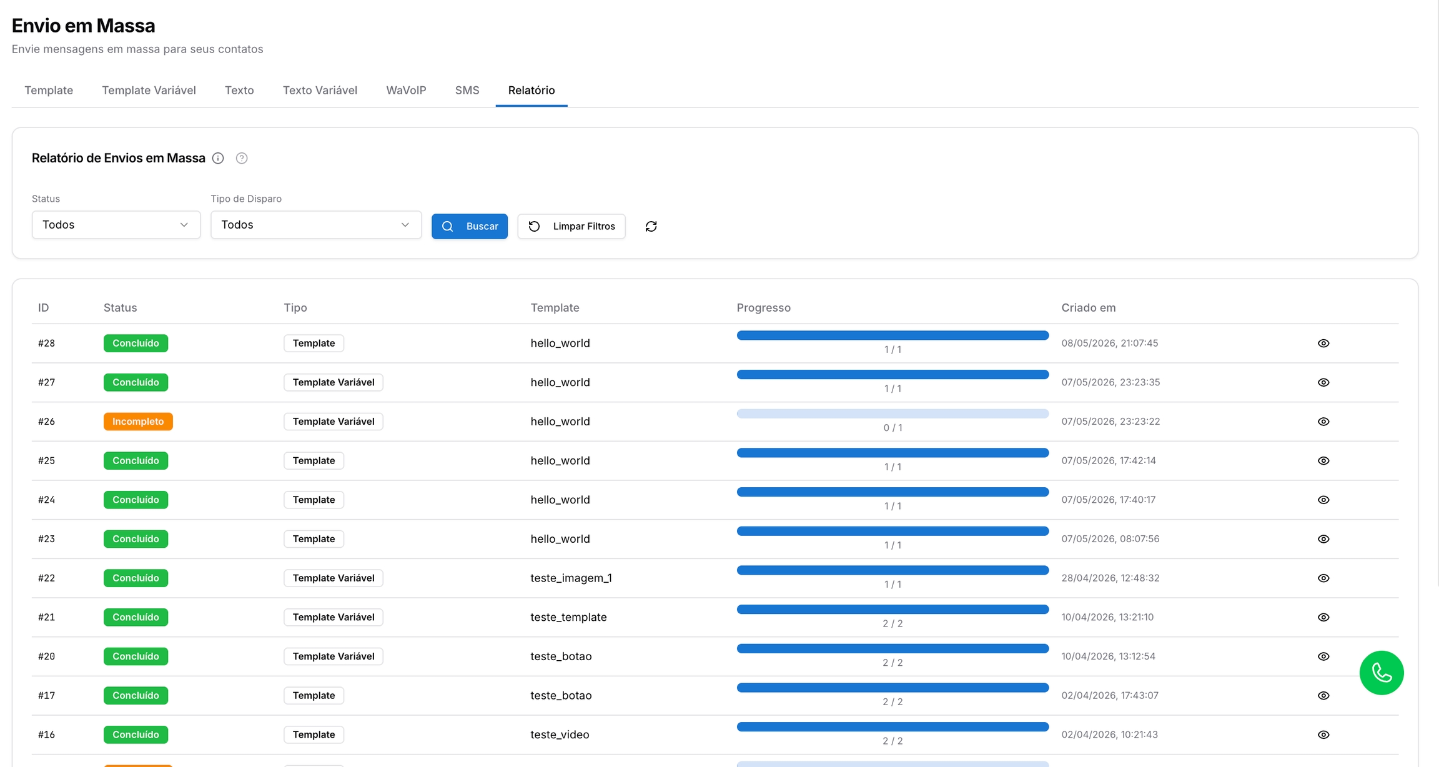Click the date 10/04/2026, 13:21:10

pos(1107,617)
